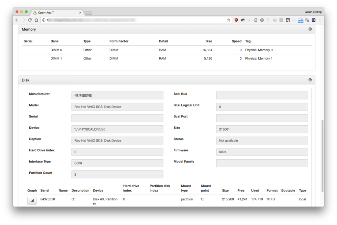Click the dark arrow extension icon beside uBlock
The height and width of the screenshot is (225, 337).
[x=243, y=20]
